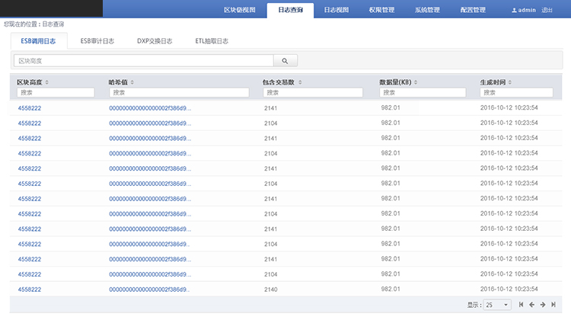Click the magnifier search button
Screen dimensions: 571x320
pyautogui.click(x=285, y=61)
